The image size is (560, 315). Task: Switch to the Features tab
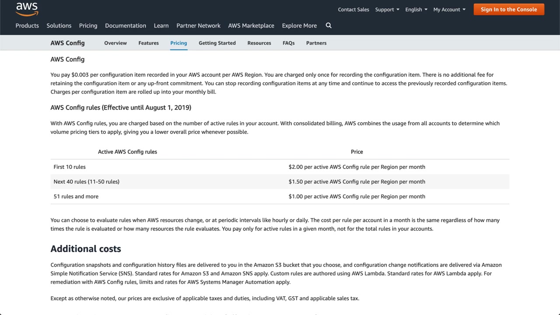click(x=149, y=43)
